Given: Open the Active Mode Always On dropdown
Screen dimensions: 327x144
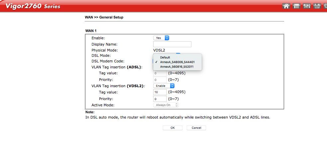Looking at the screenshot, I should click(x=166, y=105).
